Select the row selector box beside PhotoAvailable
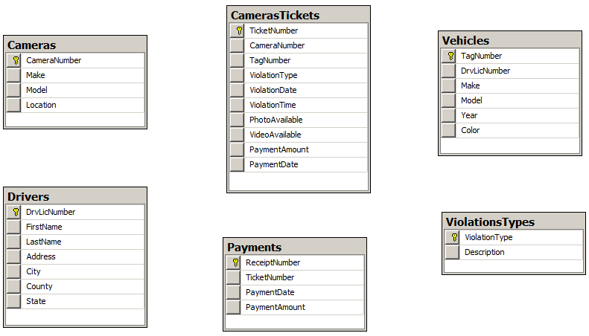 [238, 120]
